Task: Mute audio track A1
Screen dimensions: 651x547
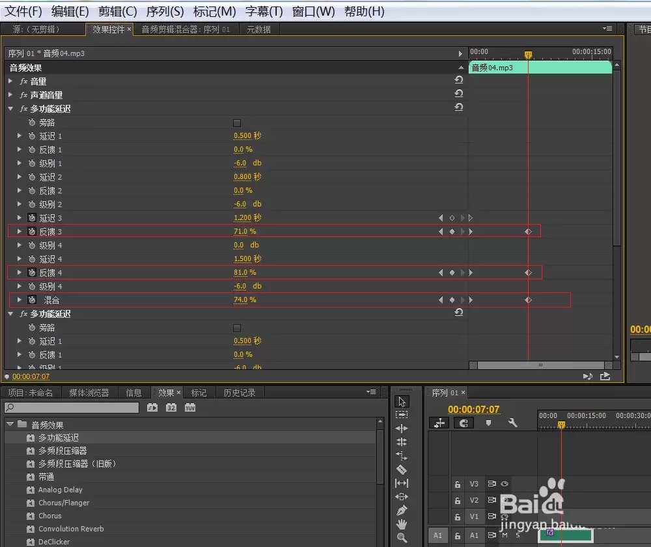Action: point(505,535)
